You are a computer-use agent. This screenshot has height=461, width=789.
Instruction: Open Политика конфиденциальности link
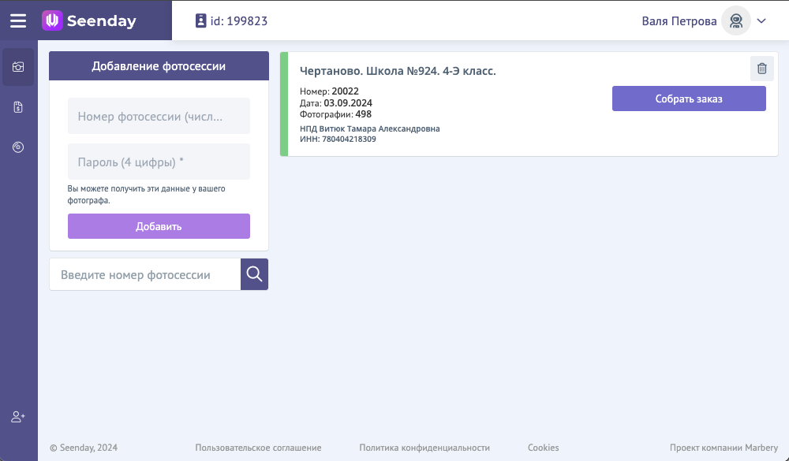pos(424,447)
